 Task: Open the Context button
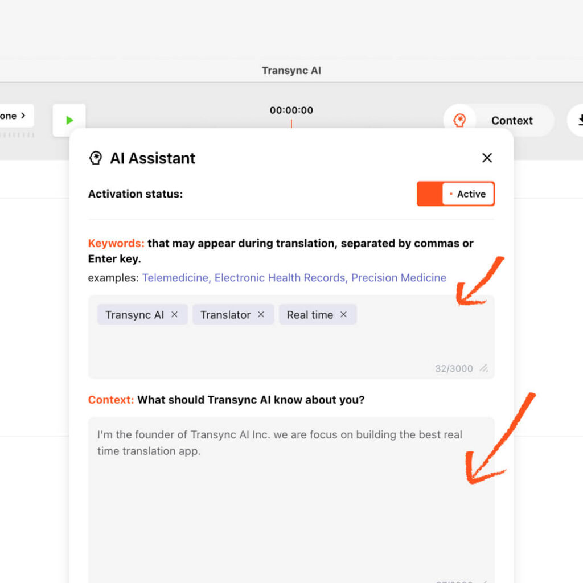[x=499, y=120]
